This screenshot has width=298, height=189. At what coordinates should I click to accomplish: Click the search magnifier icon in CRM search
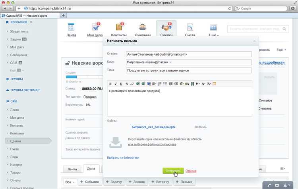click(x=284, y=29)
